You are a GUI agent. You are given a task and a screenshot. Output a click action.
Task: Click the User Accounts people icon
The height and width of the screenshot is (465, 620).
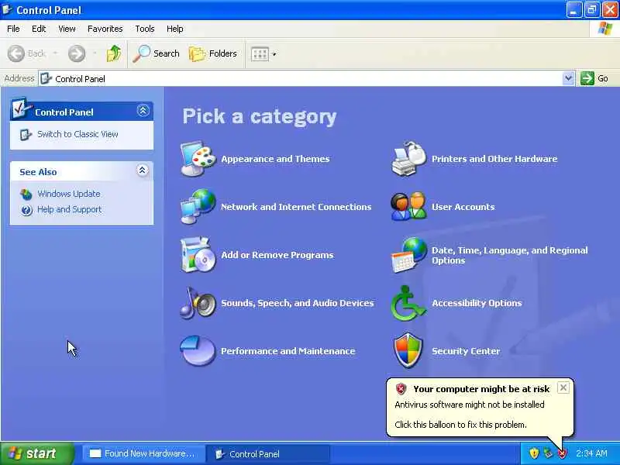[409, 206]
